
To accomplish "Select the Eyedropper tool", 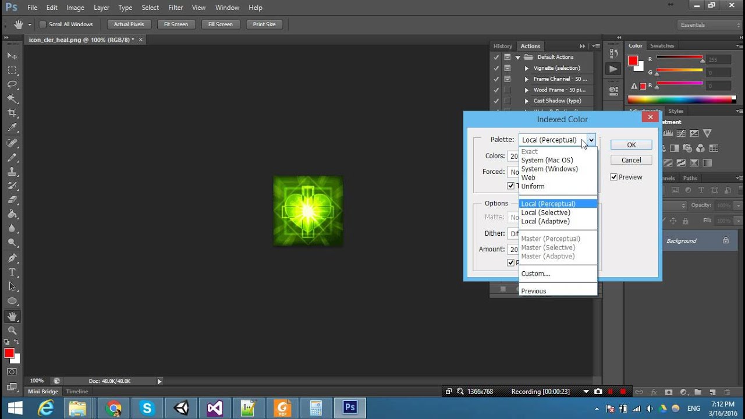I will [x=12, y=127].
